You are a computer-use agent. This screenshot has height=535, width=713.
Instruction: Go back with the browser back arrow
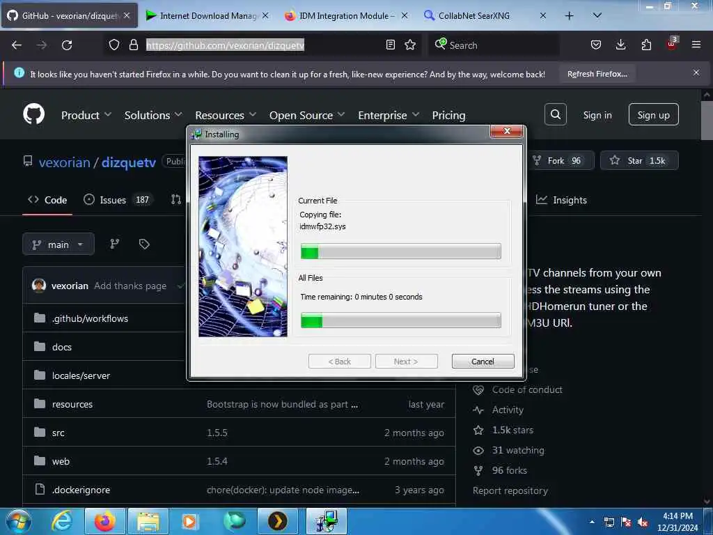[17, 45]
